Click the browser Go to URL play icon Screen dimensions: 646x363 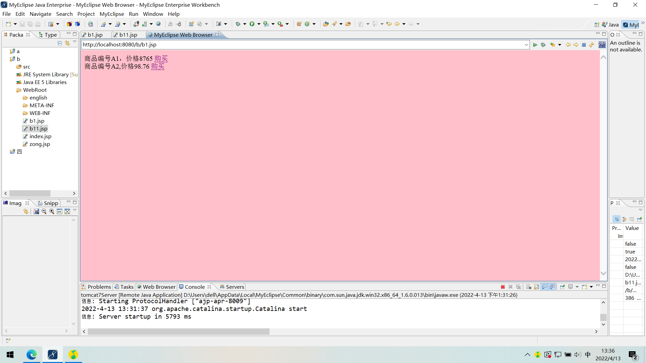tap(535, 45)
